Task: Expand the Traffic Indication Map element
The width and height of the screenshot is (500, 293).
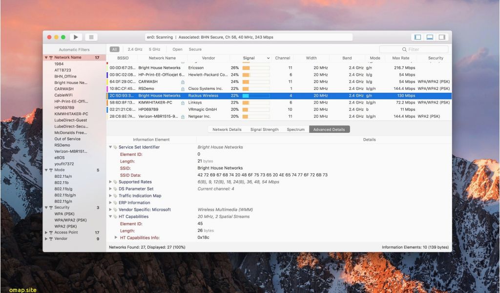Action: coord(111,196)
